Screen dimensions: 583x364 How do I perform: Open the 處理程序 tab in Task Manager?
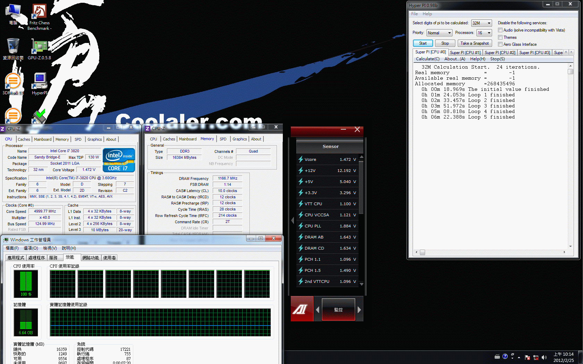coord(36,258)
